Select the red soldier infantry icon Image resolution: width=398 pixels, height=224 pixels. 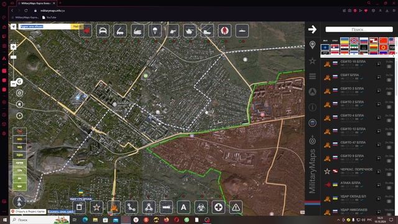(x=224, y=30)
